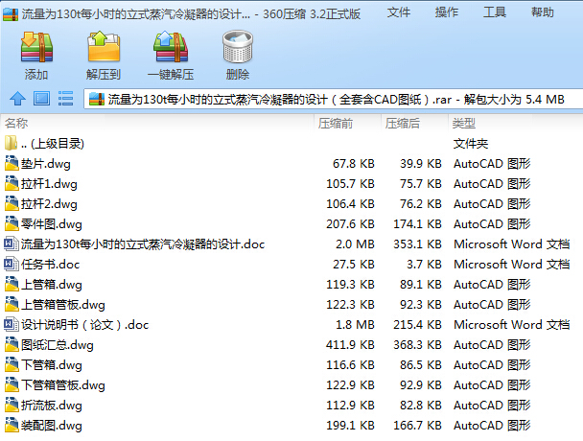
Task: Click the file icon of 下管箱.dwg
Action: point(12,364)
